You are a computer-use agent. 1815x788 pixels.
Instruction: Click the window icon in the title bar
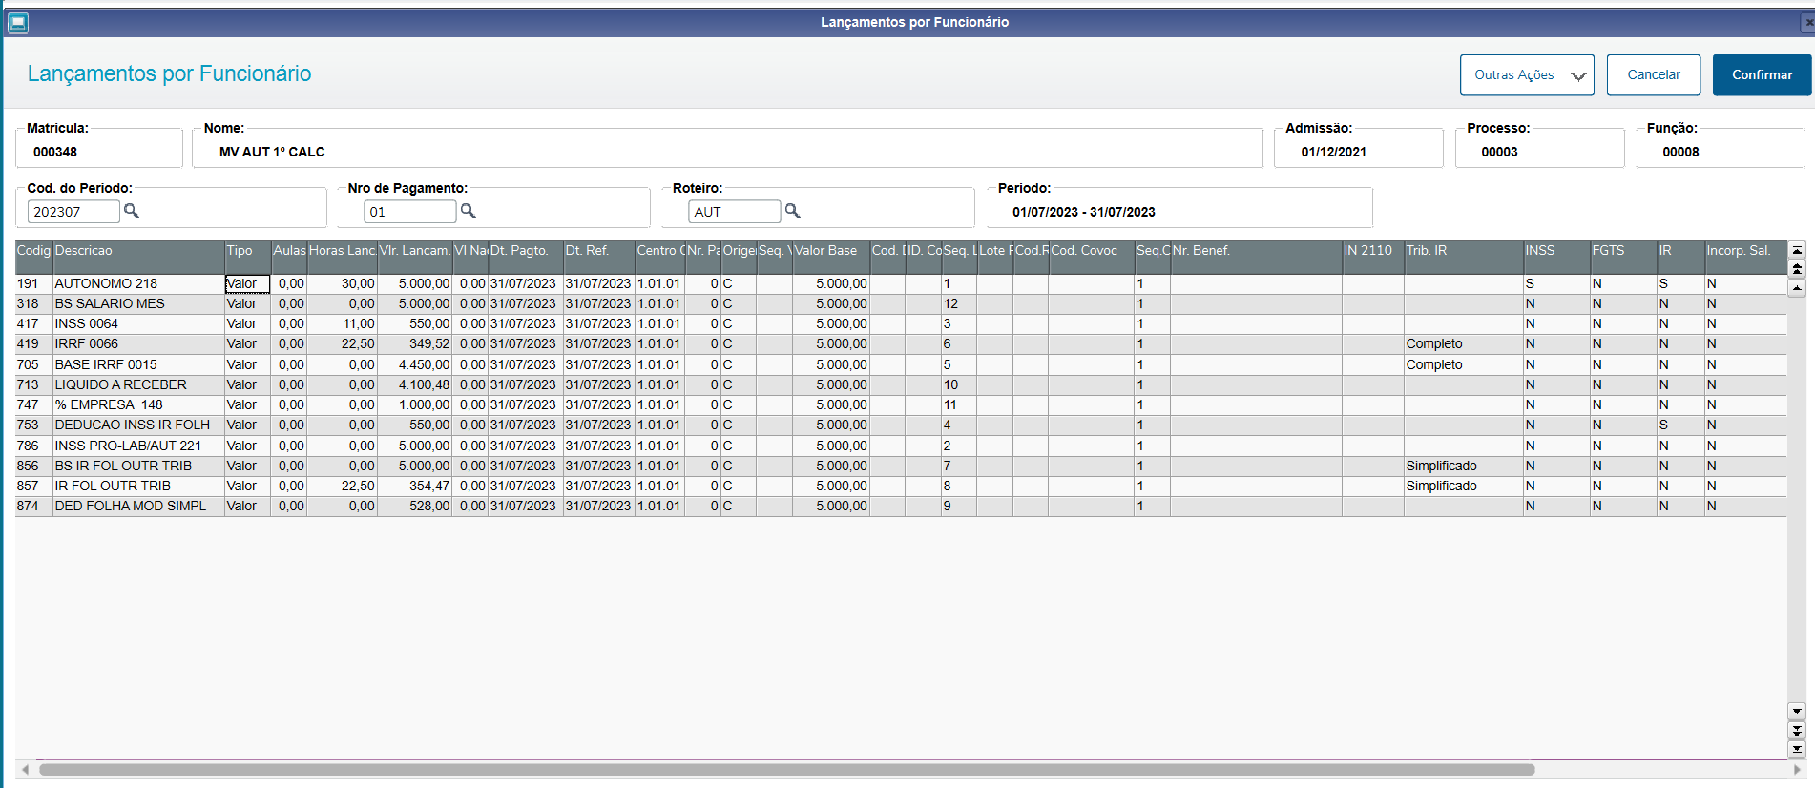[18, 23]
